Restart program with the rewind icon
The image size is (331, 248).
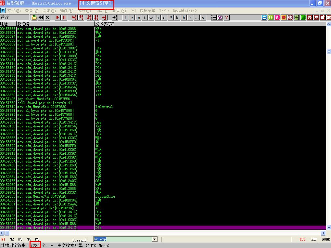[x=41, y=18]
